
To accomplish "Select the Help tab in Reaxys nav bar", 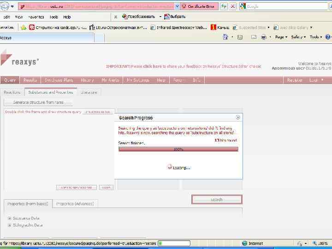I will click(x=161, y=80).
